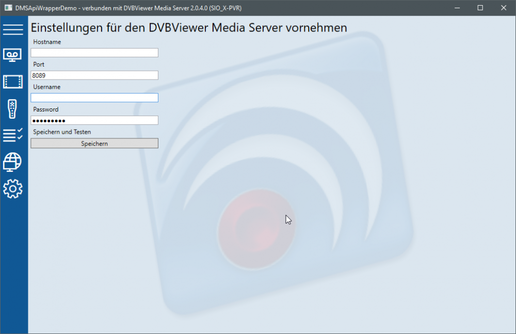Open the settings gear icon
The image size is (516, 334).
click(x=13, y=189)
